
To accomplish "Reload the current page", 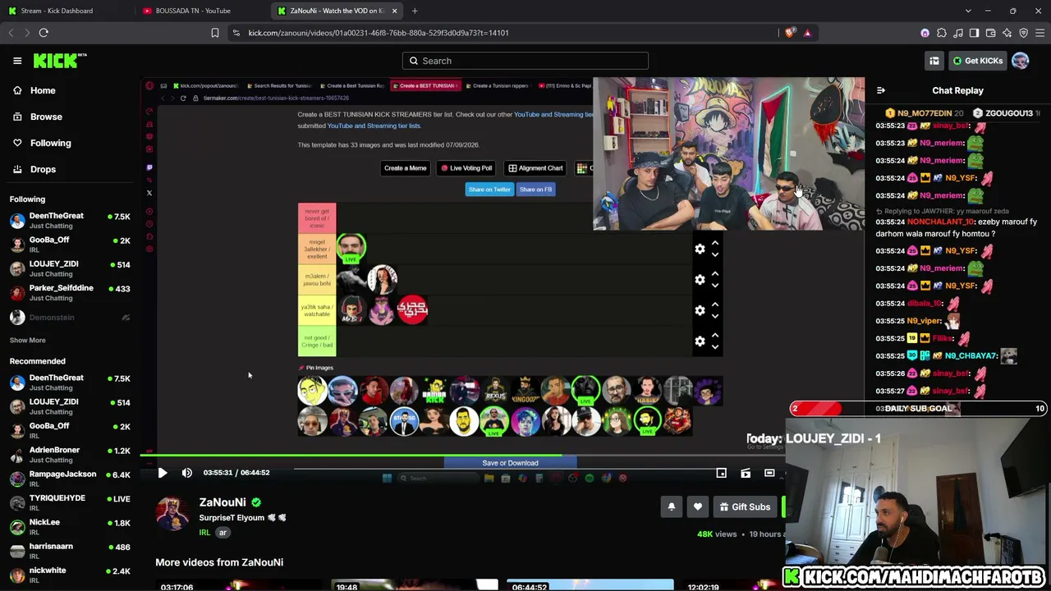I will (44, 33).
